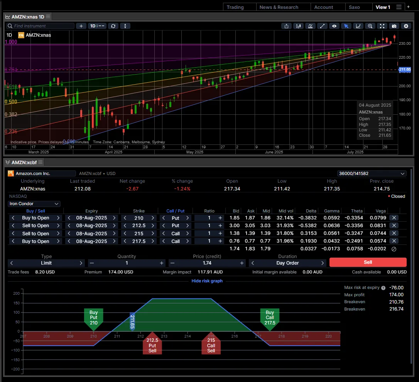Click the Hide risk graph link
419x382 pixels.
(207, 281)
